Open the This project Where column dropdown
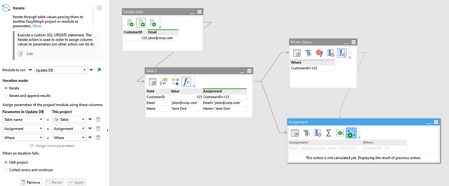449x186 pixels. (x=84, y=138)
